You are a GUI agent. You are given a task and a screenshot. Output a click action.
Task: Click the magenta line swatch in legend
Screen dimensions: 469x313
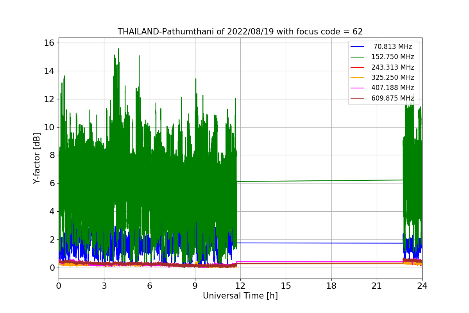pos(358,88)
